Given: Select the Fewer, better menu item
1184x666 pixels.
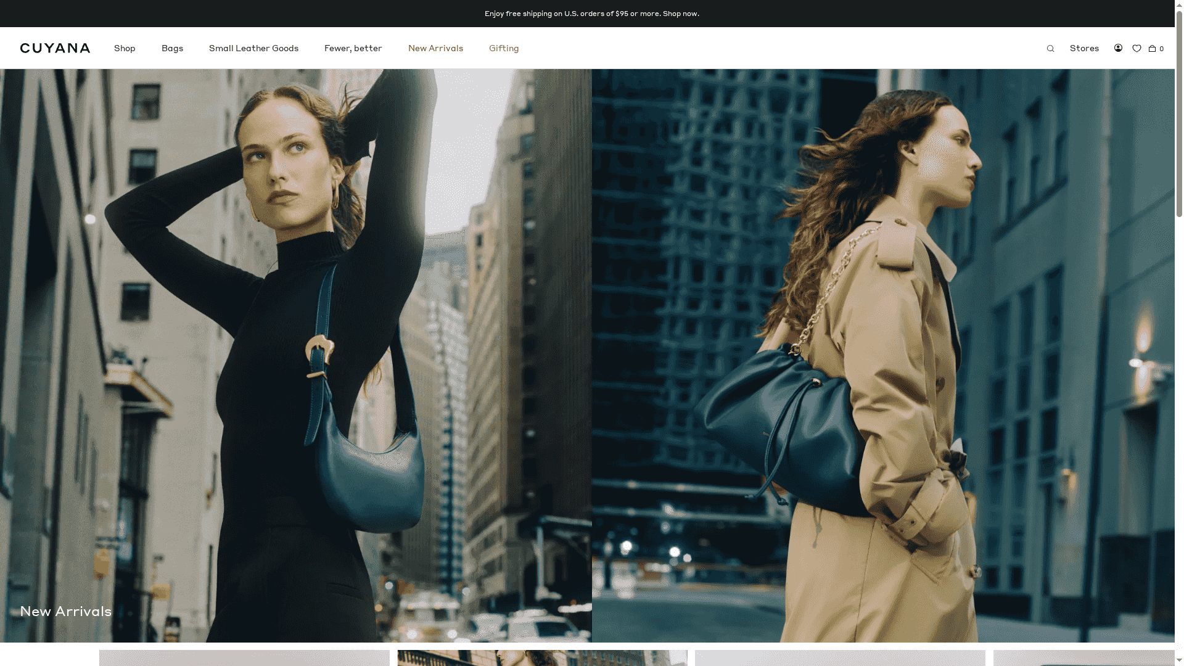Looking at the screenshot, I should [x=353, y=48].
